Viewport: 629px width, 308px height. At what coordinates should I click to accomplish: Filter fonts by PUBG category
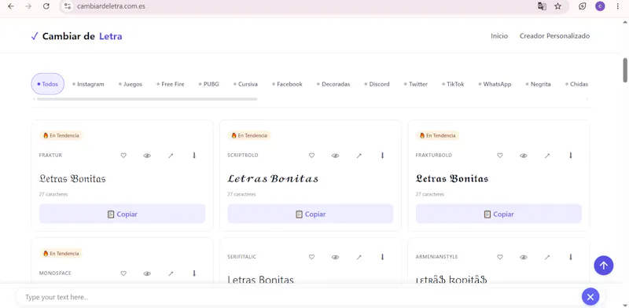pyautogui.click(x=208, y=84)
